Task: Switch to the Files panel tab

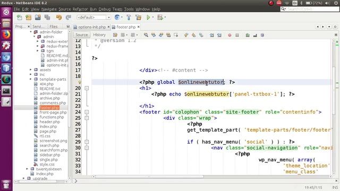Action: point(53,27)
